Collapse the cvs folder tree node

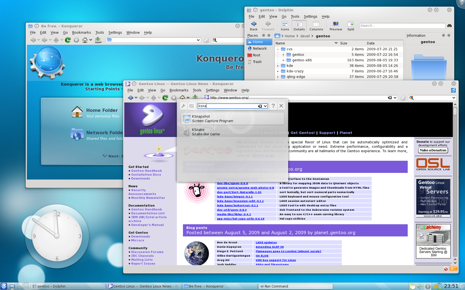pos(278,49)
